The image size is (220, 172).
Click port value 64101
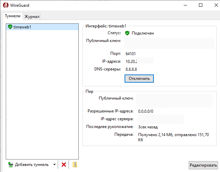tap(130, 54)
